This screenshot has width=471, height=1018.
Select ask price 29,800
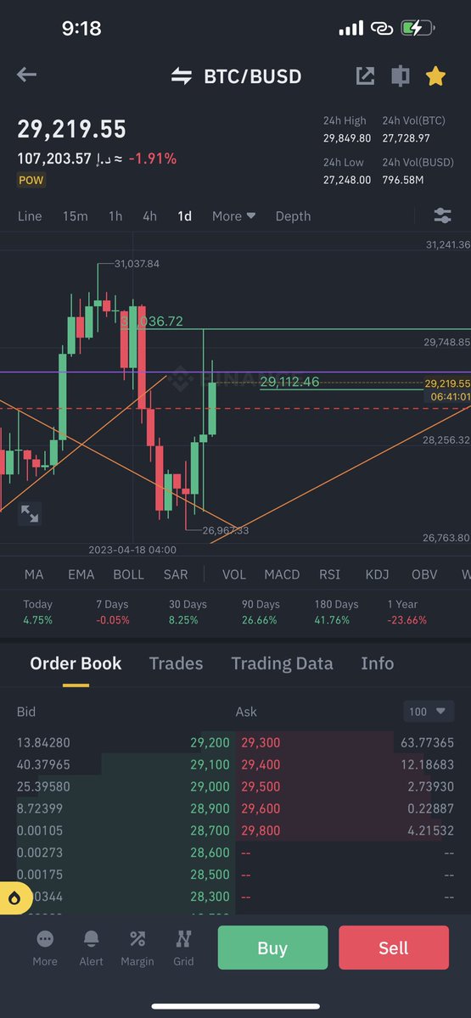coord(261,831)
